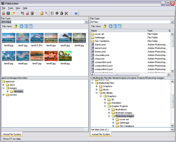Expand the movies folder node
The height and width of the screenshot is (142, 176).
coord(4,95)
